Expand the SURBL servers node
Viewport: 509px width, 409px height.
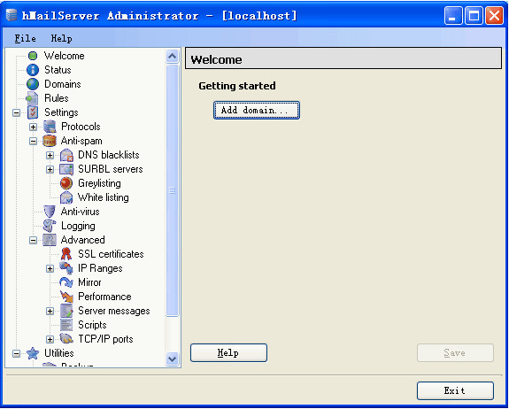coord(50,169)
